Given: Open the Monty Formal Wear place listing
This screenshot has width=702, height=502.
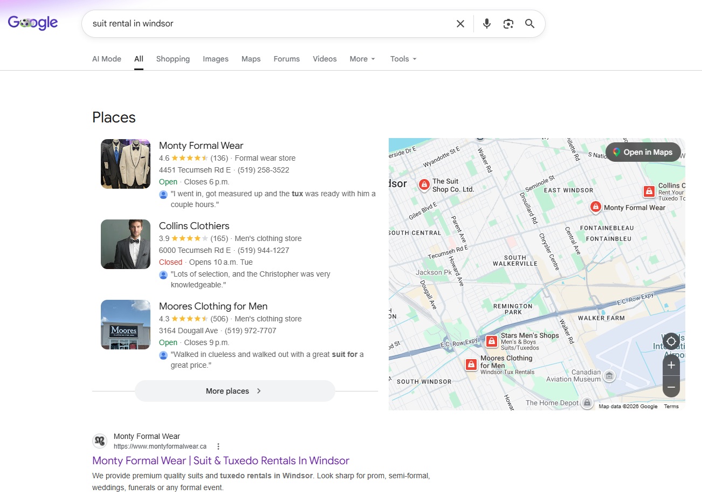Looking at the screenshot, I should [201, 146].
